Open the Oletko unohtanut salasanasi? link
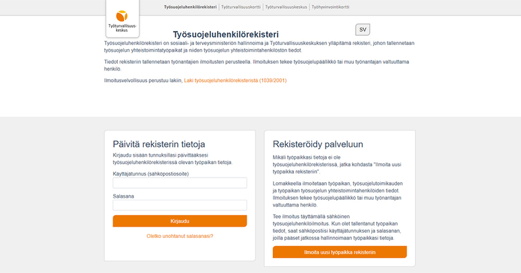The image size is (521, 273). (180, 236)
